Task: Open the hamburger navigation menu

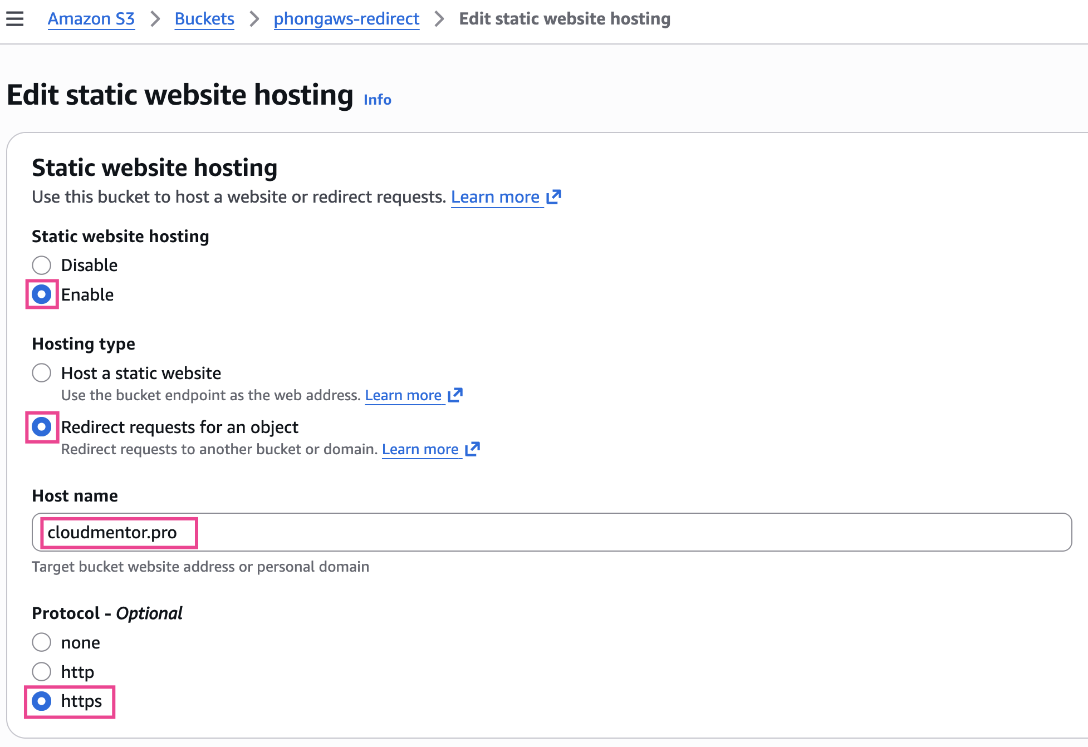Action: [x=15, y=19]
